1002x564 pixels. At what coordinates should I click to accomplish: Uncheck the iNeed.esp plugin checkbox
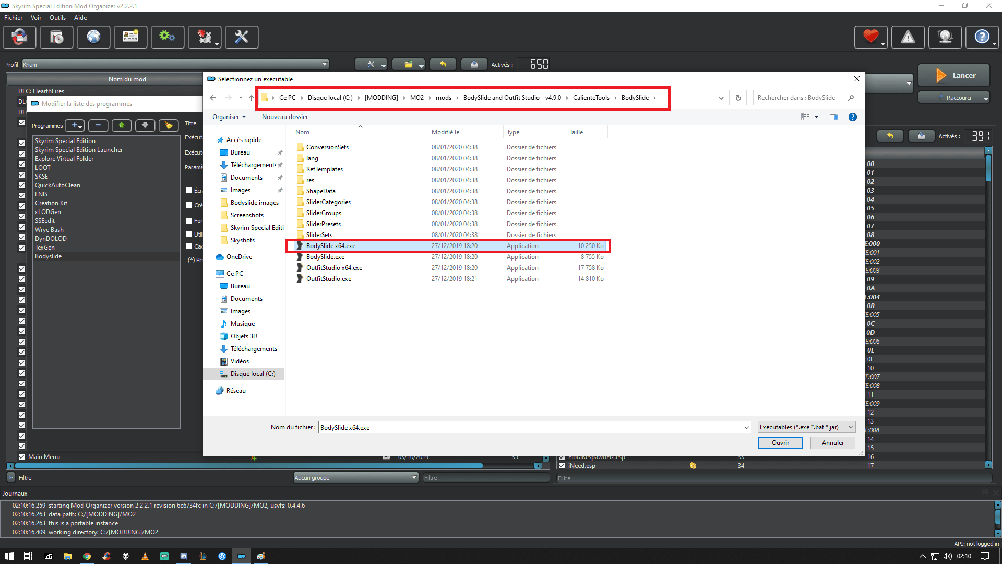562,465
